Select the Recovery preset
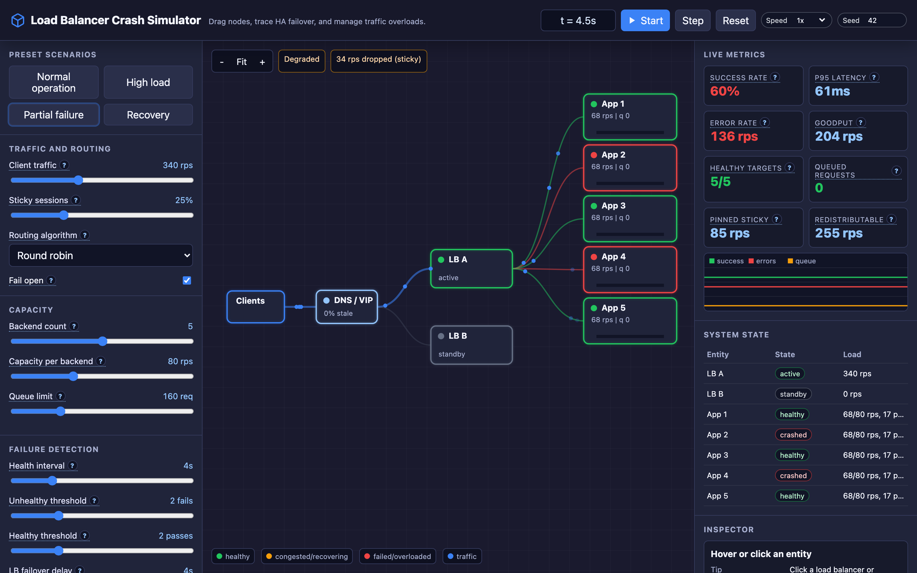917x573 pixels. click(x=148, y=115)
